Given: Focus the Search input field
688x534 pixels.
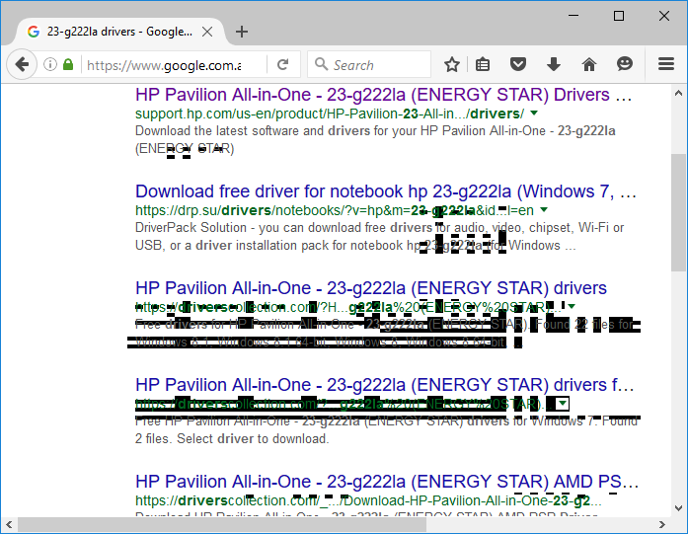Looking at the screenshot, I should [x=369, y=64].
